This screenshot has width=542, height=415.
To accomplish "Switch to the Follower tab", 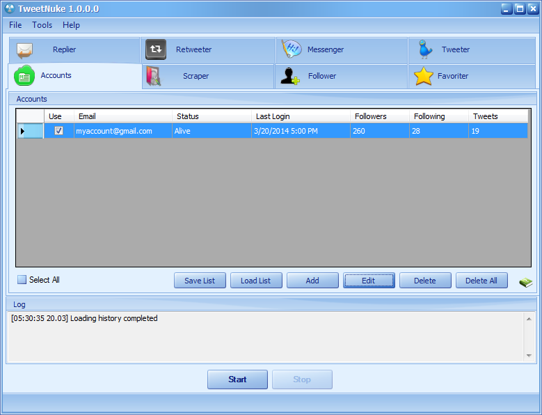I will [341, 77].
